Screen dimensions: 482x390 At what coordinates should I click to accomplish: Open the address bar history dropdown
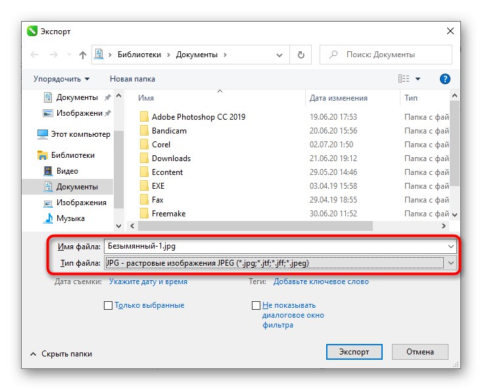click(x=279, y=55)
